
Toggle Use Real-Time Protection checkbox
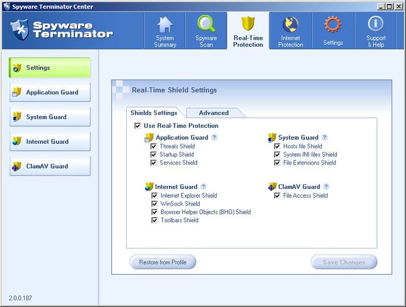point(138,126)
